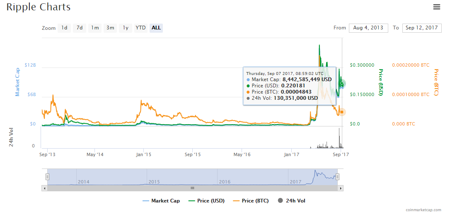Open the coinmarketcap.com credit link

[423, 210]
